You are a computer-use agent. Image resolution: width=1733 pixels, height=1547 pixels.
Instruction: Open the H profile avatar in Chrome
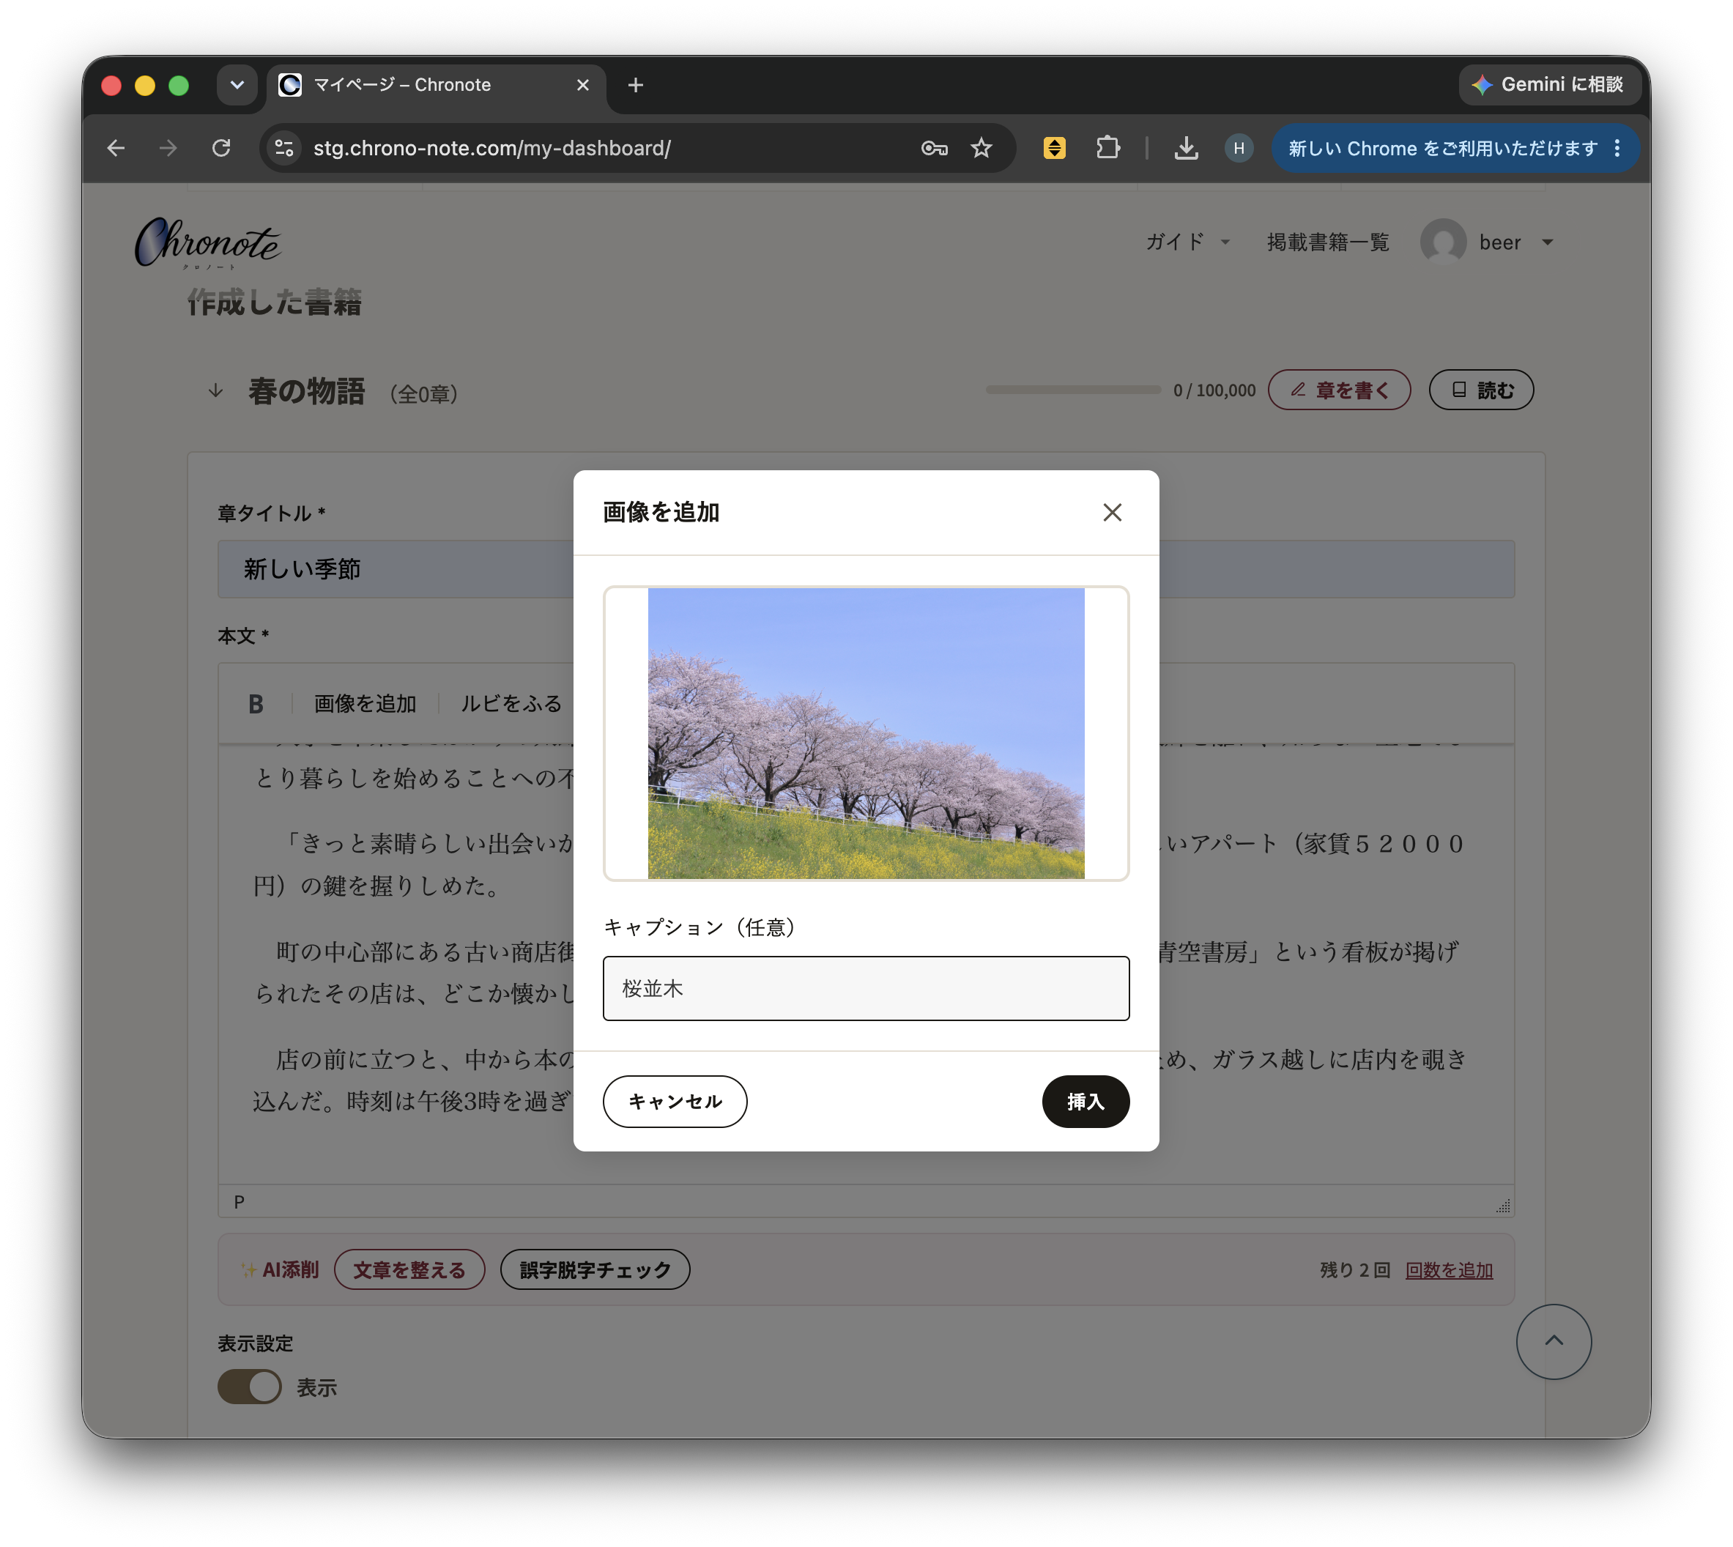point(1239,148)
